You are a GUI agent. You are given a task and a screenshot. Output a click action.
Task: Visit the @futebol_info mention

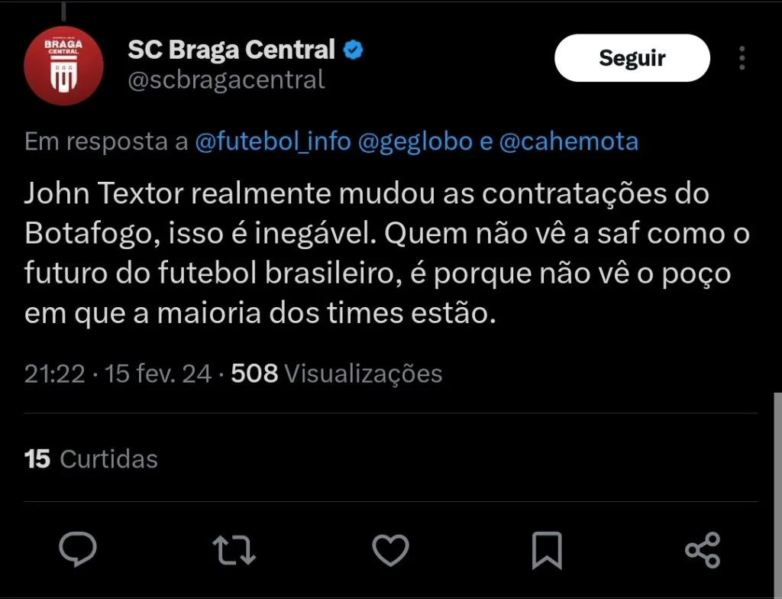[x=273, y=142]
